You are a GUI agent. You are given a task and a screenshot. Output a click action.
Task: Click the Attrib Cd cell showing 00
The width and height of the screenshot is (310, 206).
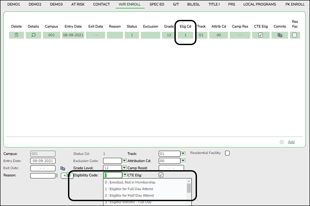coord(219,35)
